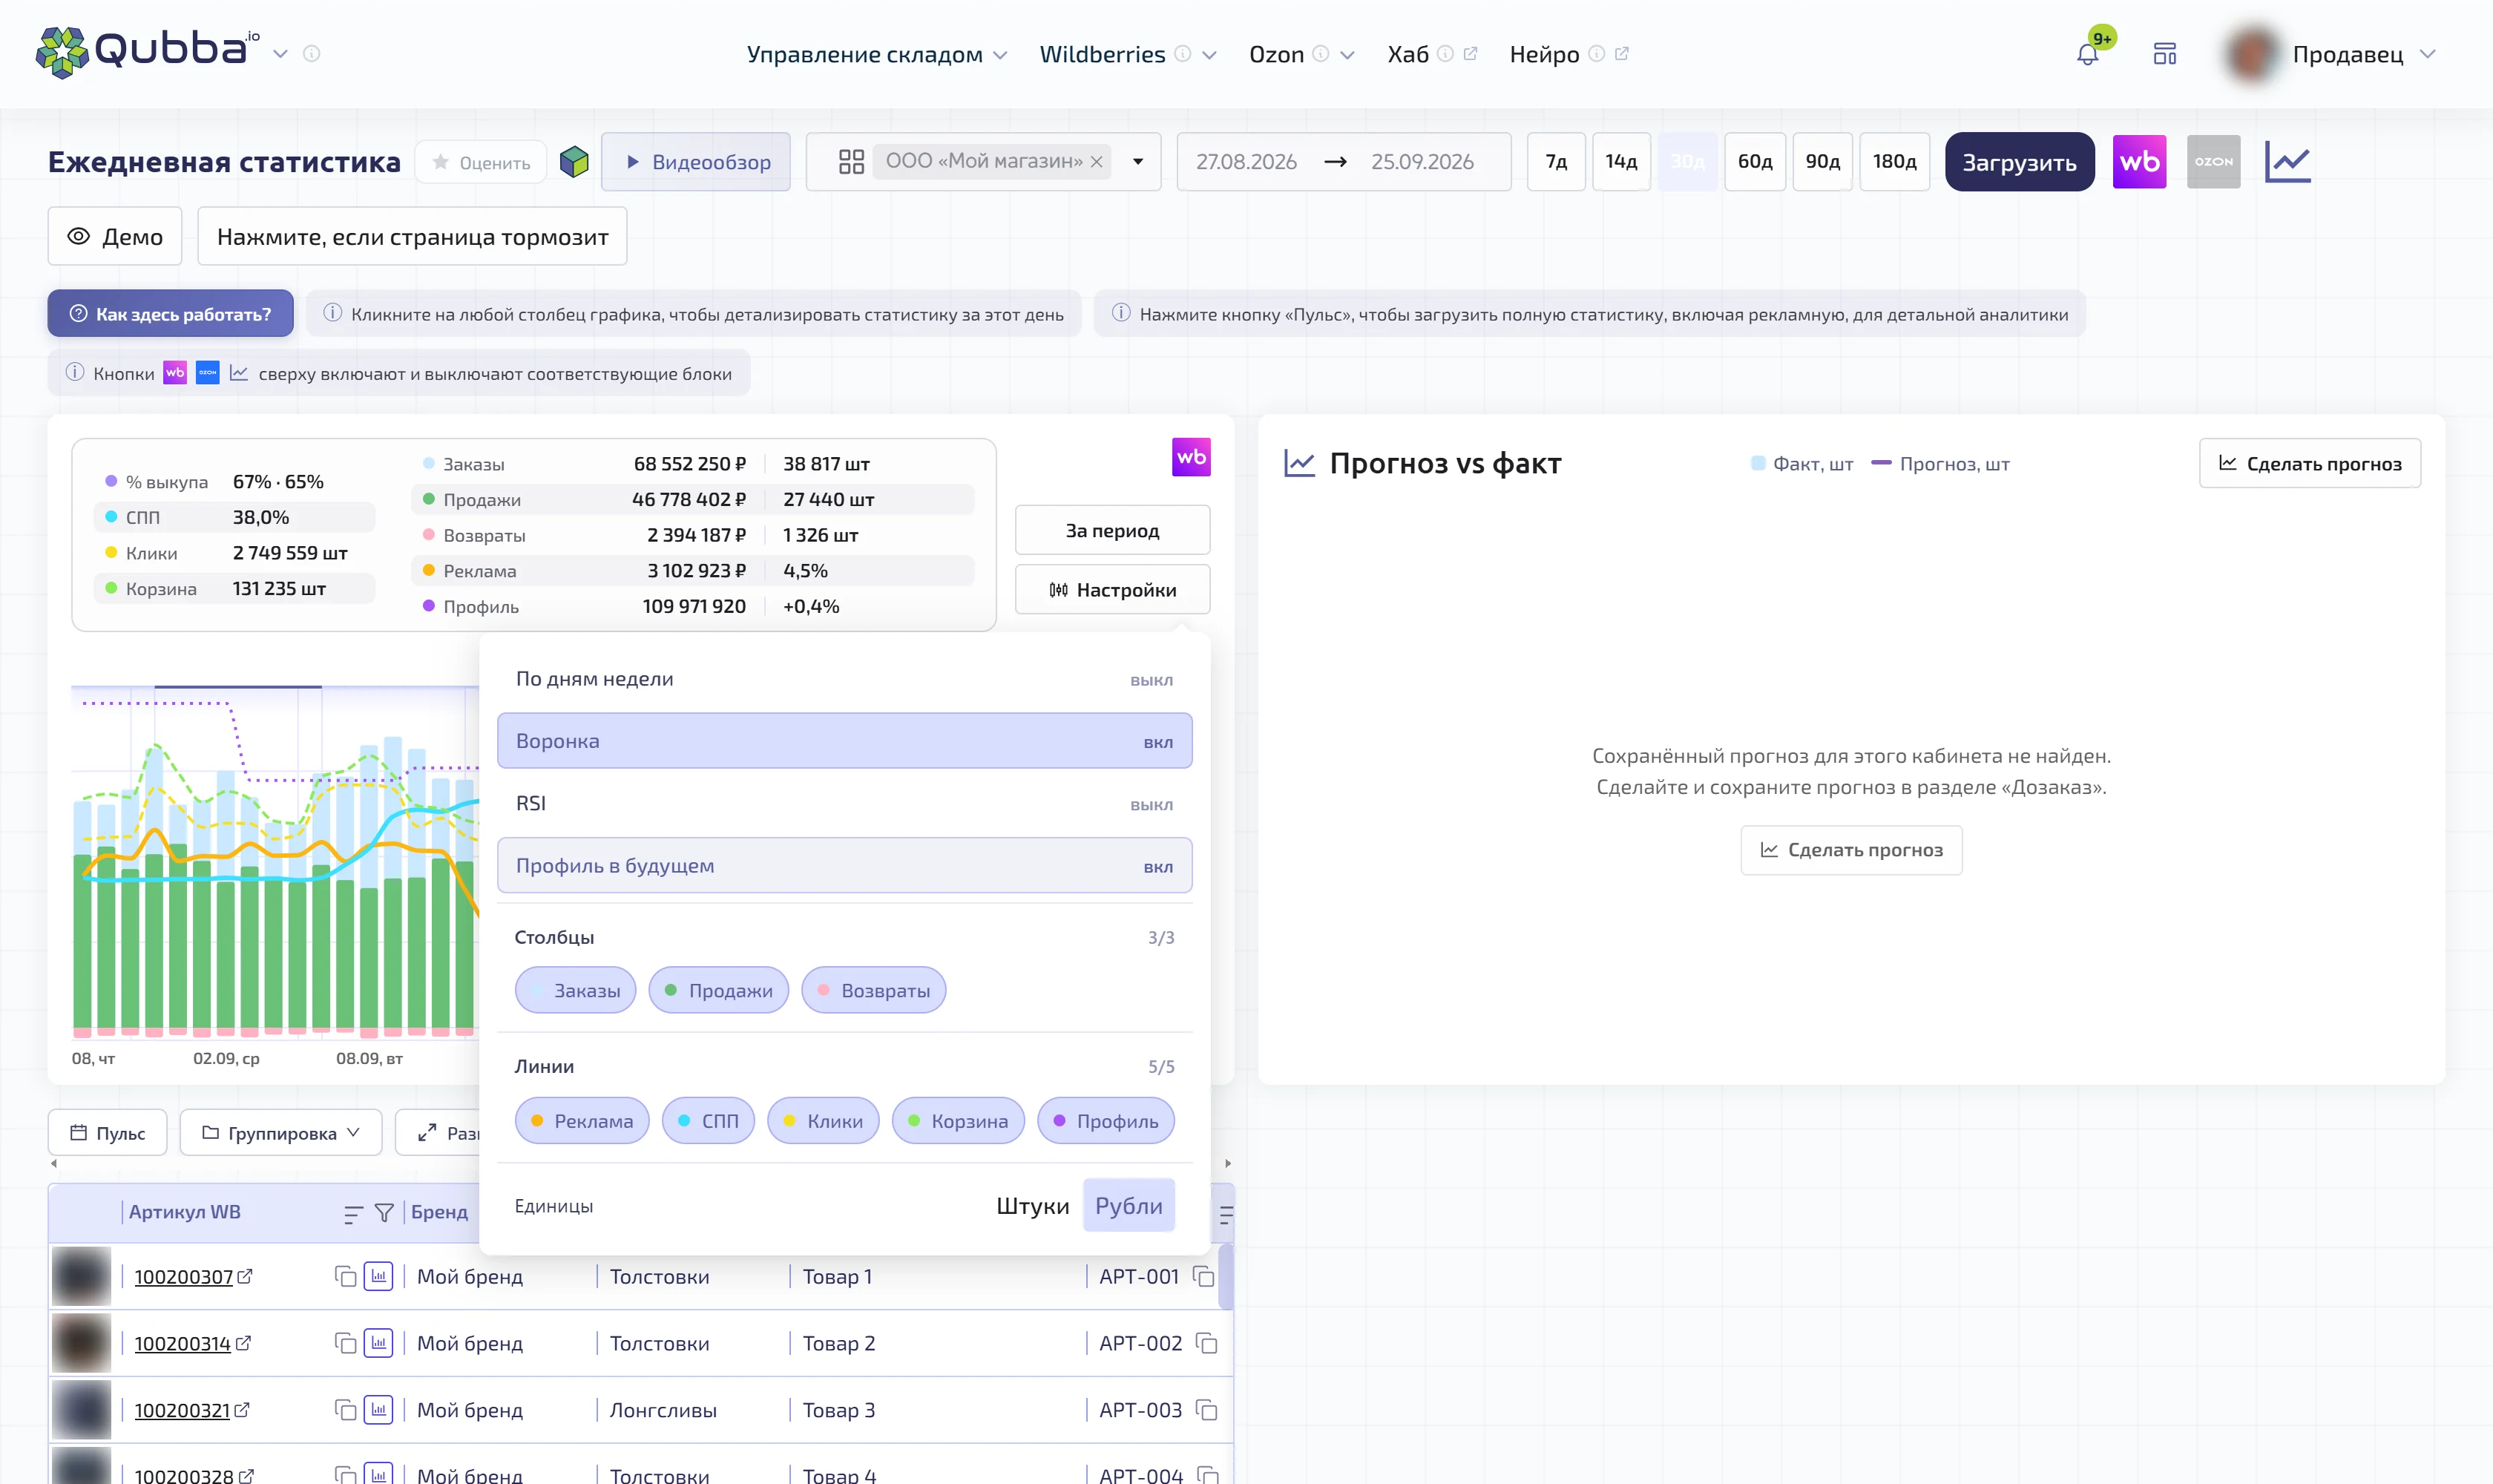The width and height of the screenshot is (2493, 1484).
Task: Copy the АРТ-001 code
Action: tap(1204, 1276)
